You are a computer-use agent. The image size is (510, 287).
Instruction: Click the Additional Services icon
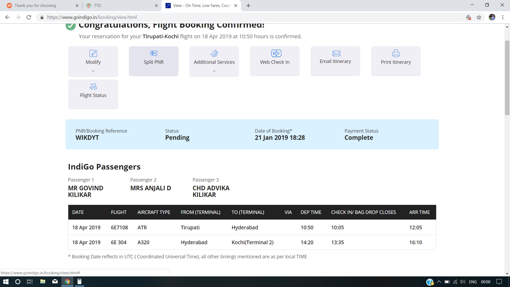point(214,53)
